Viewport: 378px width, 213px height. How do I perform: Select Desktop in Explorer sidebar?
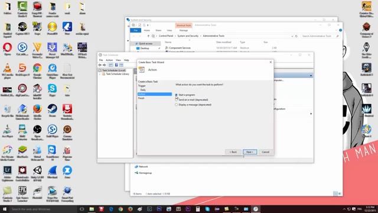point(145,49)
